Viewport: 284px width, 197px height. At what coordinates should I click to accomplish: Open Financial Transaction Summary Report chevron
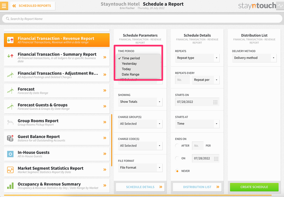tap(105, 57)
